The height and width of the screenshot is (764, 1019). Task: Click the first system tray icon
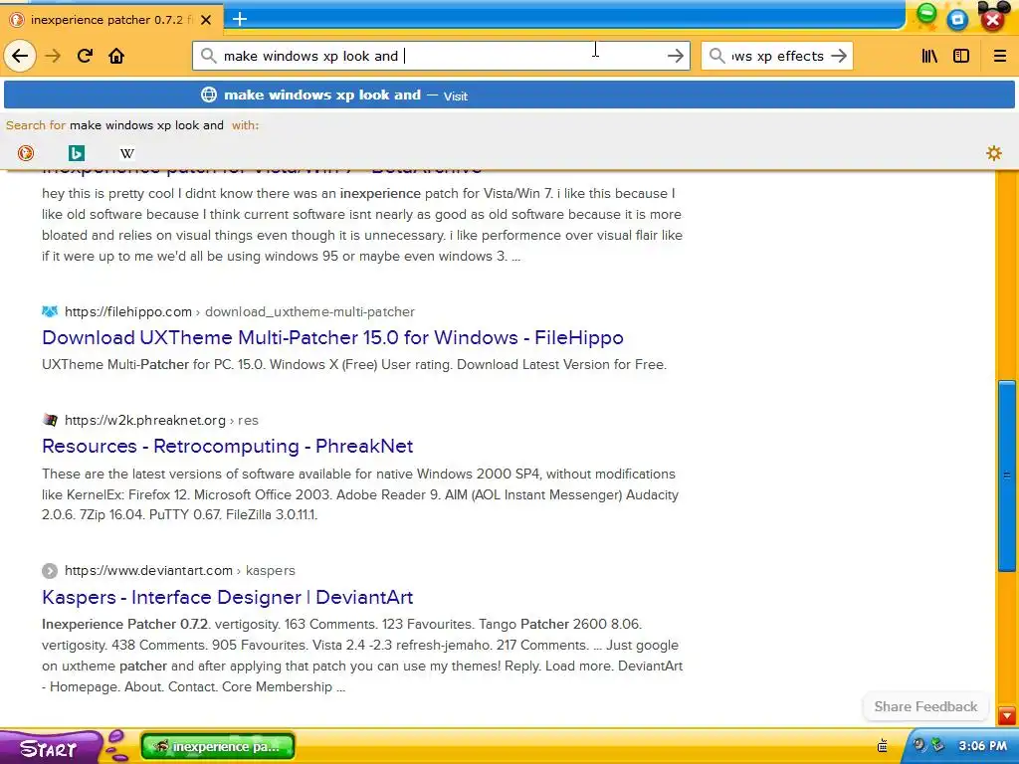918,745
